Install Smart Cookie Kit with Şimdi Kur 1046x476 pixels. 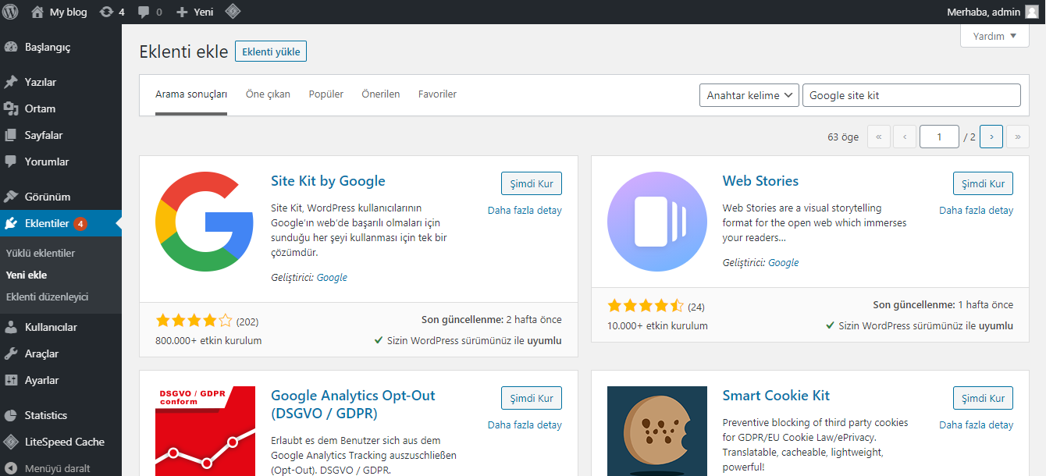pos(983,398)
